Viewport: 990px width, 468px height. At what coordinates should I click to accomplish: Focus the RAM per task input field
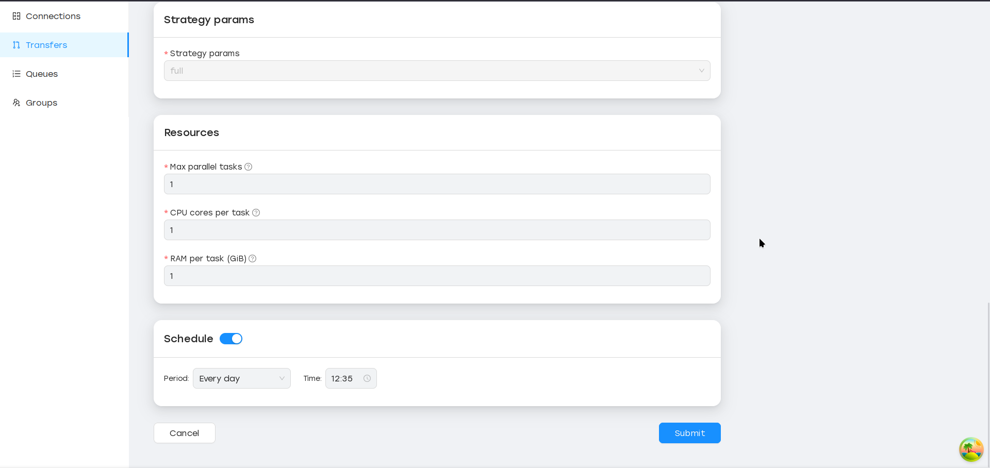(437, 276)
